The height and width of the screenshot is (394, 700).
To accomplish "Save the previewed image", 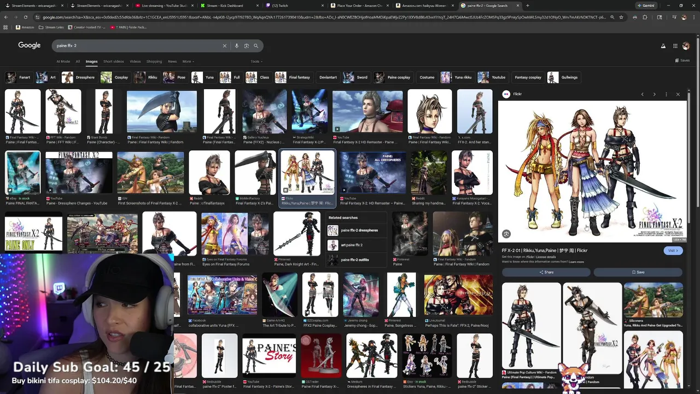I will pos(638,272).
